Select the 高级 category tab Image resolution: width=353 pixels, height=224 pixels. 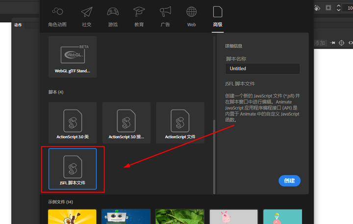218,17
